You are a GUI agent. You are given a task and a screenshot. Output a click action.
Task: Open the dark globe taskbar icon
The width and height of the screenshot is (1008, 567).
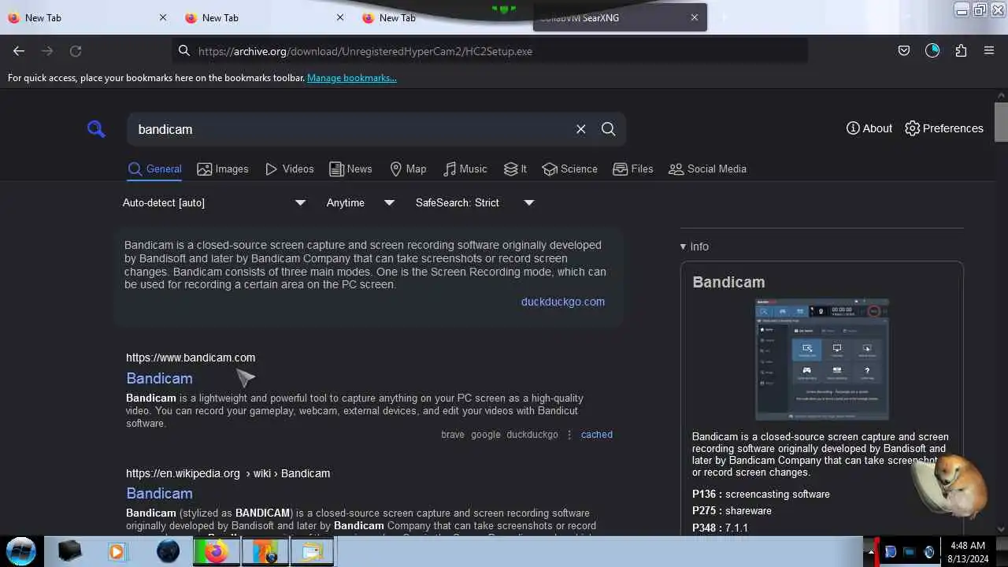[x=168, y=552]
